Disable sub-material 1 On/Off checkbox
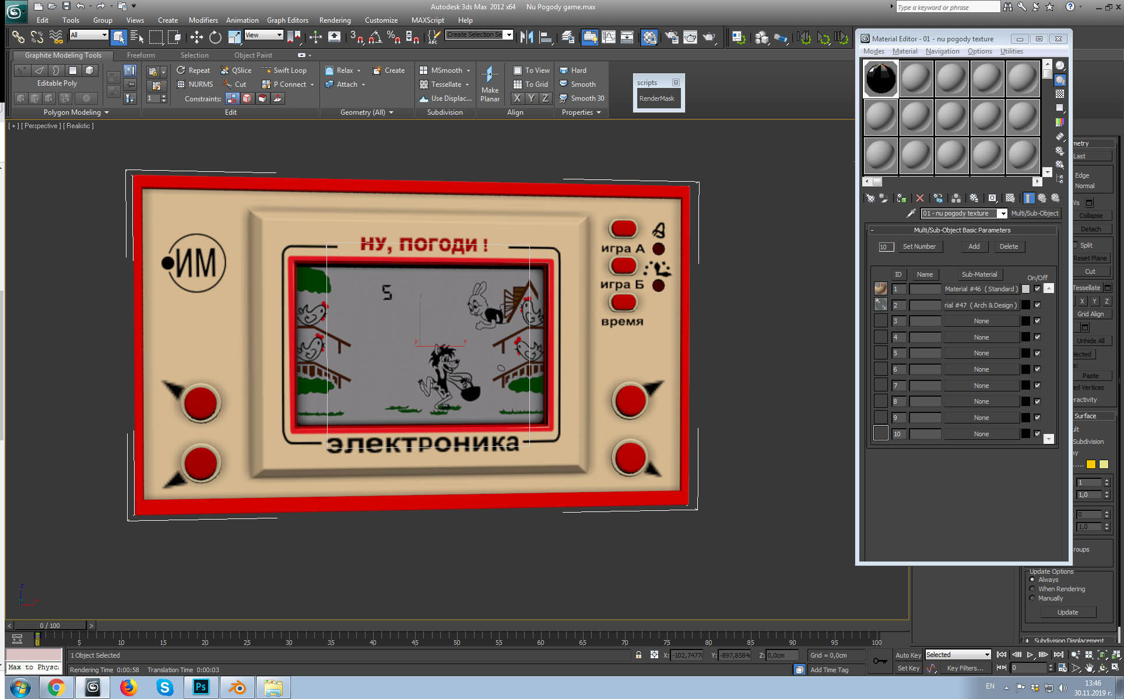The height and width of the screenshot is (699, 1124). [x=1037, y=289]
